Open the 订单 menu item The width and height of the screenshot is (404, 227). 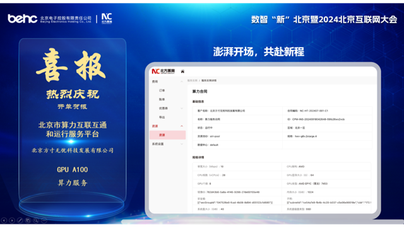pos(162,91)
